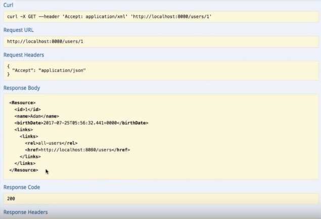Click the birthDate element line
The image size is (321, 219).
pos(81,123)
